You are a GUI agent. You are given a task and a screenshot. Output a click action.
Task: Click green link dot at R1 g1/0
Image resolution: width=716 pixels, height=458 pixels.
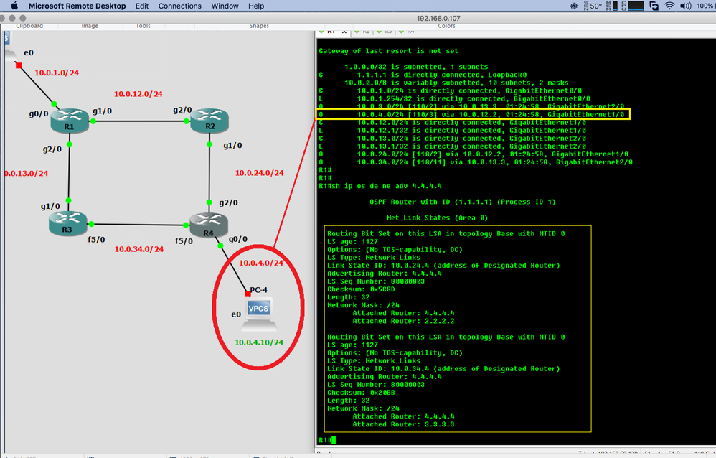coord(93,121)
